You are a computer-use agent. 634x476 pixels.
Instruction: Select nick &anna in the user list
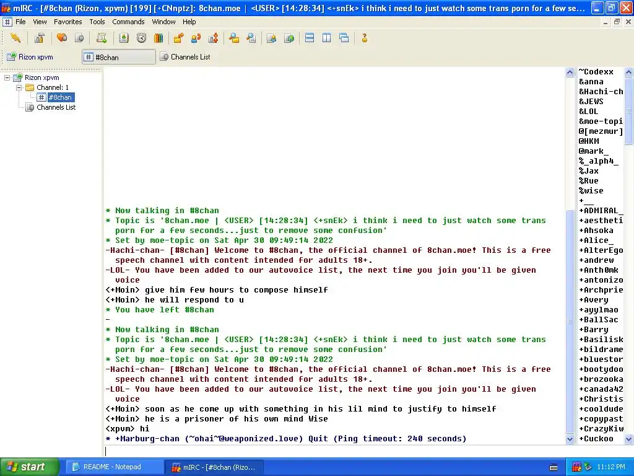[591, 82]
